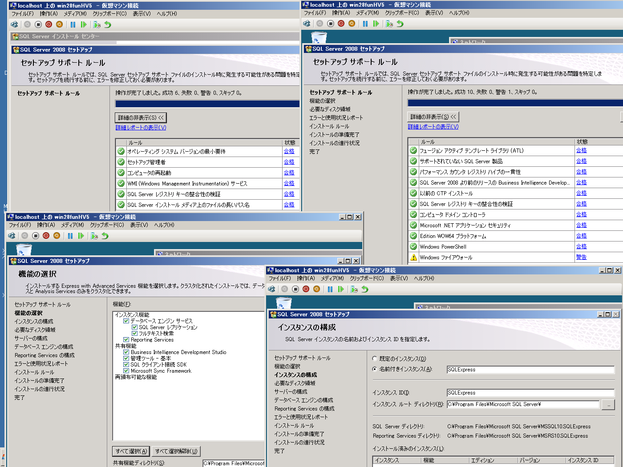Send Ctrl+Alt+Delete to the virtual machine

pos(14,24)
